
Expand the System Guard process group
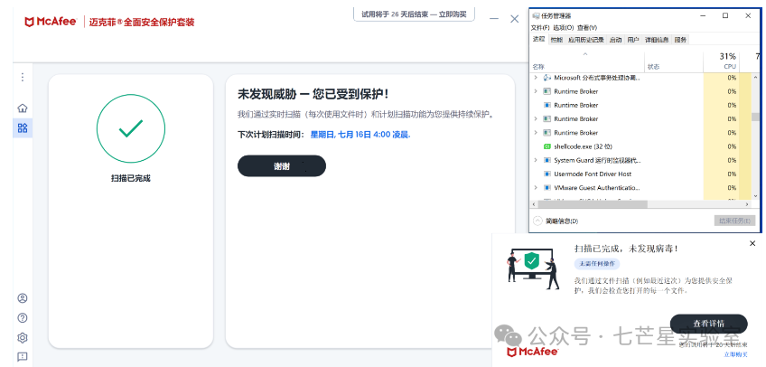point(536,160)
